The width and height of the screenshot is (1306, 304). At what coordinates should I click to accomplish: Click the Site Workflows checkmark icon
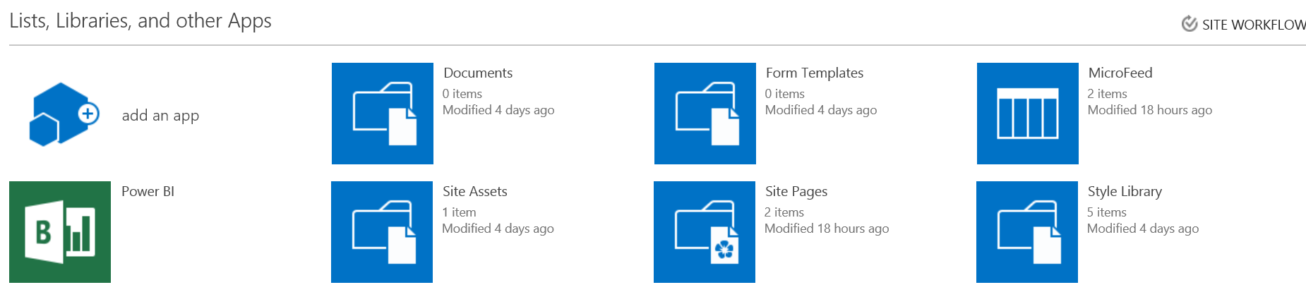pyautogui.click(x=1190, y=24)
